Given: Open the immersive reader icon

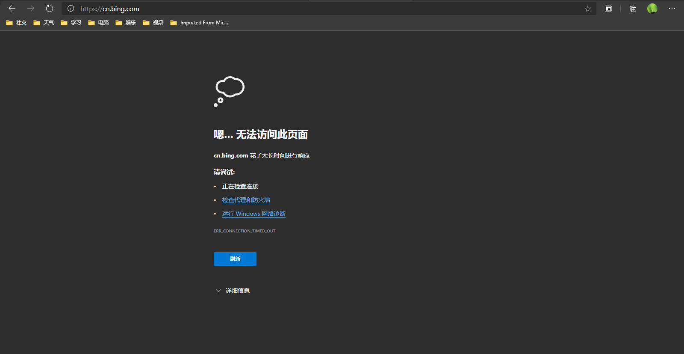Looking at the screenshot, I should click(x=608, y=9).
